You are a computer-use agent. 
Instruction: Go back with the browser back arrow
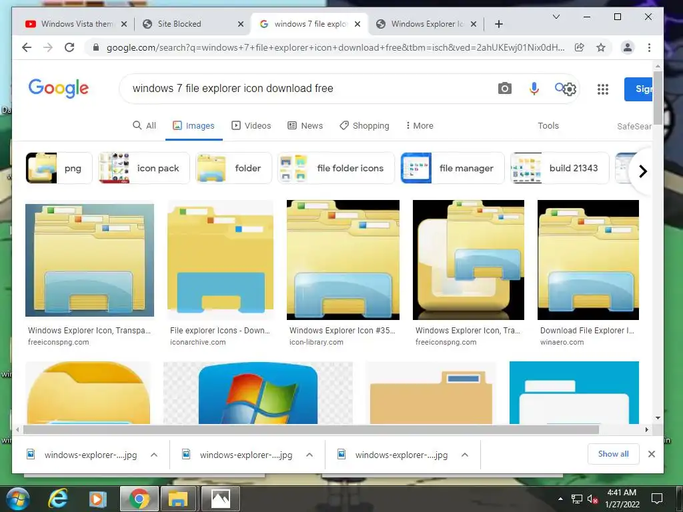coord(27,47)
